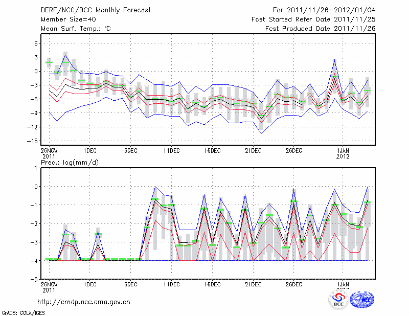Open the cmdp.ncc.cma.gov.cn URL link
The image size is (409, 316).
[x=84, y=302]
